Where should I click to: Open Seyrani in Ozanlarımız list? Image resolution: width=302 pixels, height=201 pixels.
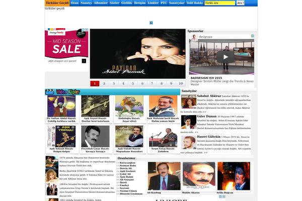pos(124,188)
